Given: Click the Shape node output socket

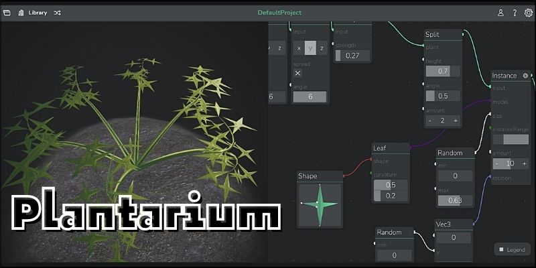Looking at the screenshot, I should (x=344, y=176).
